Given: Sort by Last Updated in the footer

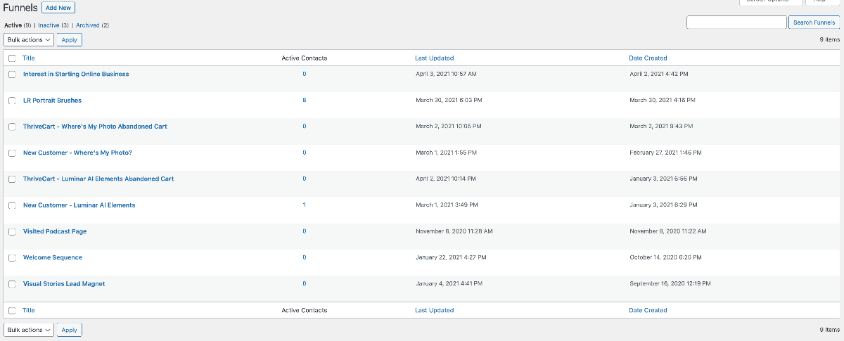Looking at the screenshot, I should (x=435, y=310).
